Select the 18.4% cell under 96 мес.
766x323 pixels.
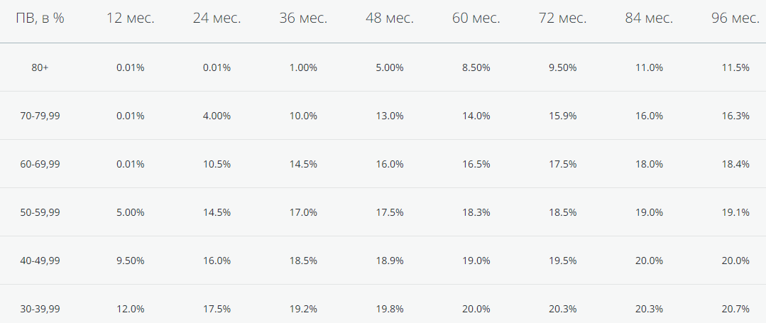click(735, 164)
